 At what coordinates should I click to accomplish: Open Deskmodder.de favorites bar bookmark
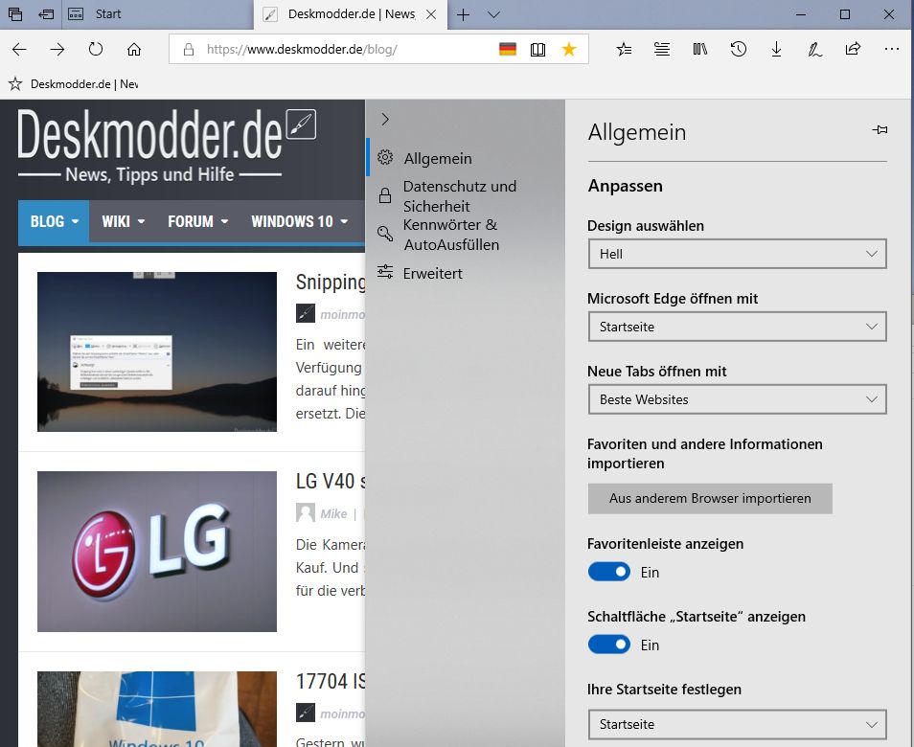click(x=74, y=84)
